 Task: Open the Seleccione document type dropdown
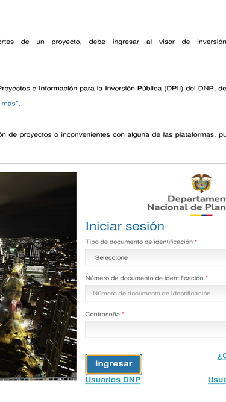pos(155,257)
